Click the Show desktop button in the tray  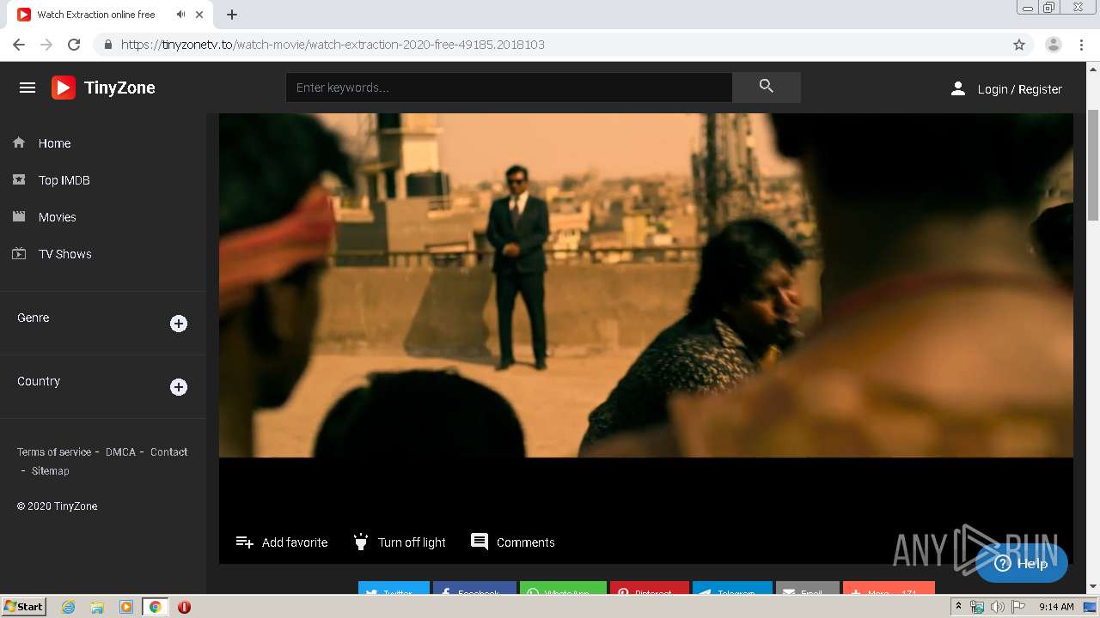click(x=1090, y=607)
